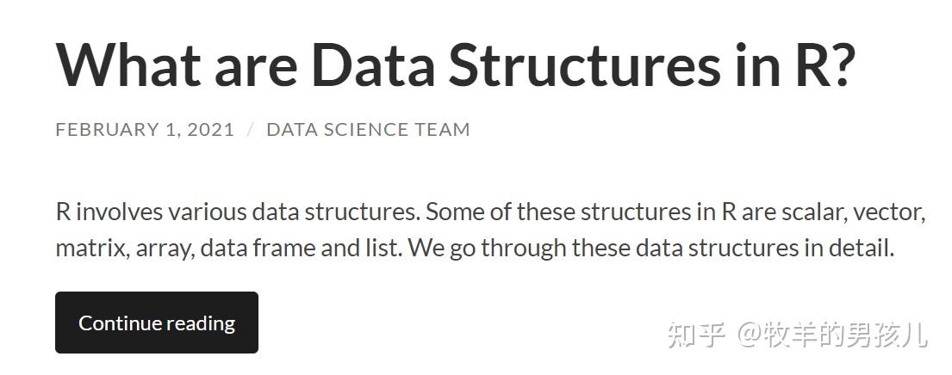The width and height of the screenshot is (952, 375).
Task: Click the word "Structures" in the heading
Action: click(584, 65)
